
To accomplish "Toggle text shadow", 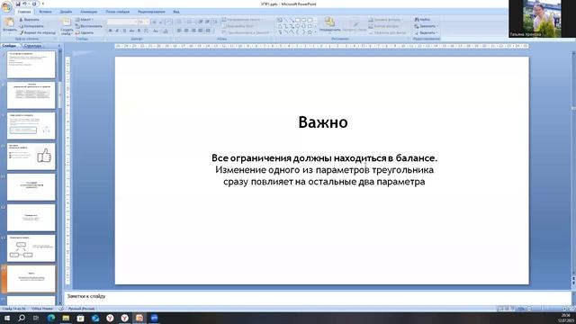I will click(139, 31).
